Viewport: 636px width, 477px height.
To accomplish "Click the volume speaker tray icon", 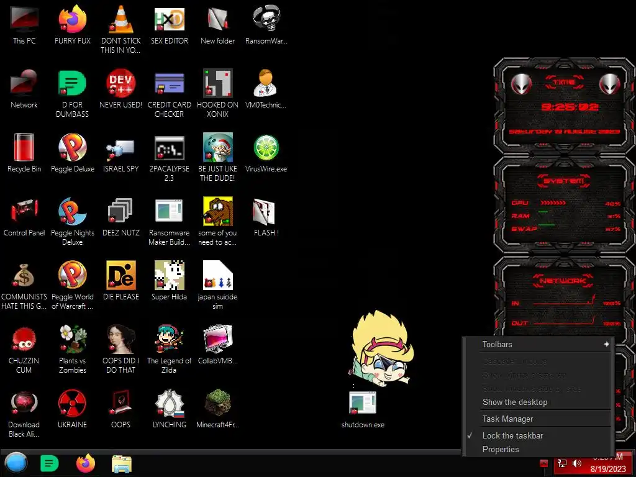I will (x=577, y=463).
